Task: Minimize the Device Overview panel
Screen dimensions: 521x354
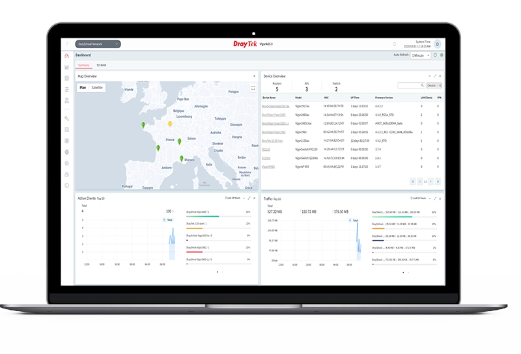Action: pos(429,76)
